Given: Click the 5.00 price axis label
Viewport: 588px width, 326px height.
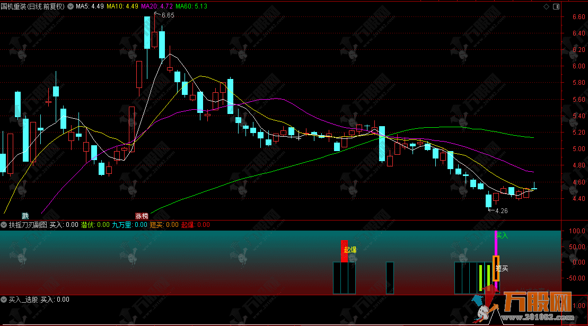Looking at the screenshot, I should 578,149.
